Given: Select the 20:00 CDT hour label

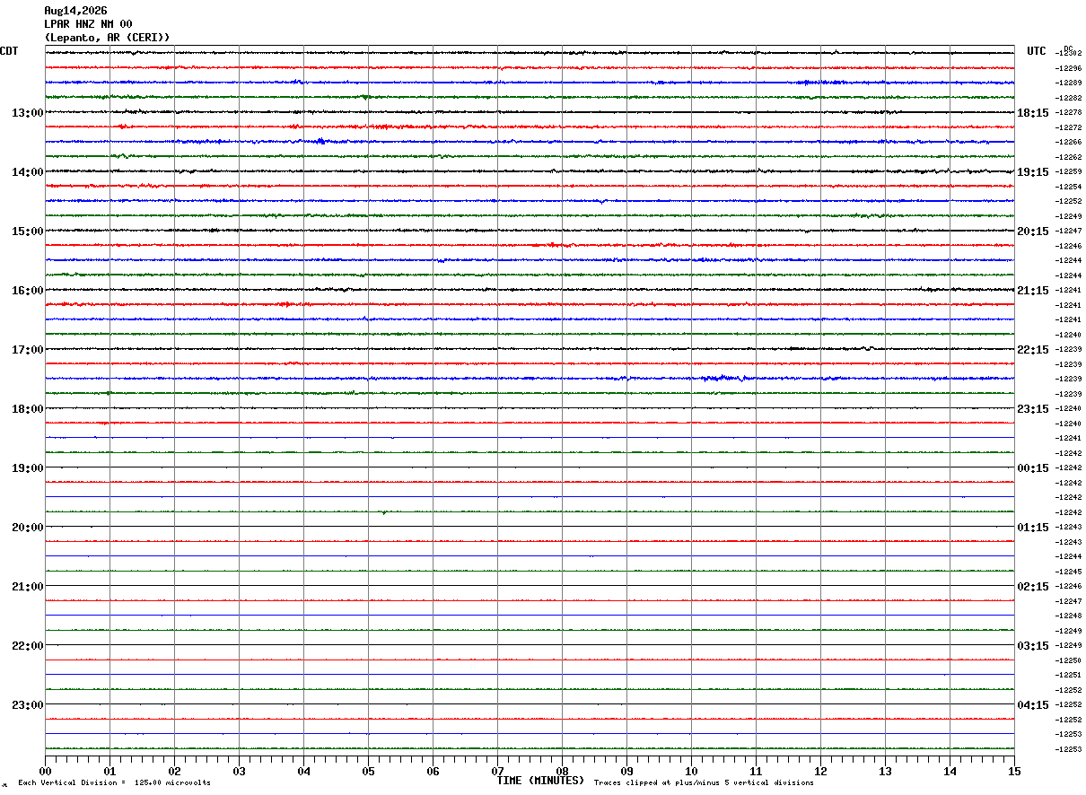Looking at the screenshot, I should [x=28, y=528].
